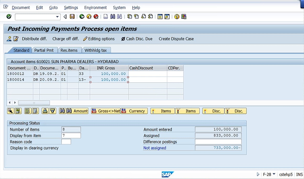Viewport: 304px width, 179px height.
Task: Click the command input field in the toolbar
Action: coord(35,17)
